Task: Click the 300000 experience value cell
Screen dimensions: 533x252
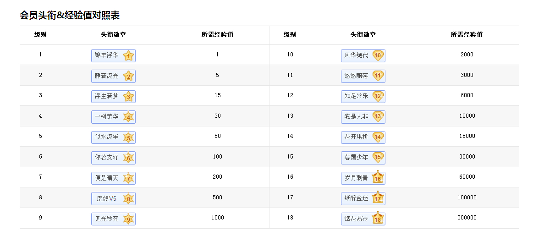Action: pyautogui.click(x=467, y=218)
